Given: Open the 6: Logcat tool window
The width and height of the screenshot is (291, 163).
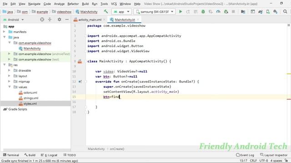Looking at the screenshot, I should pyautogui.click(x=49, y=155).
